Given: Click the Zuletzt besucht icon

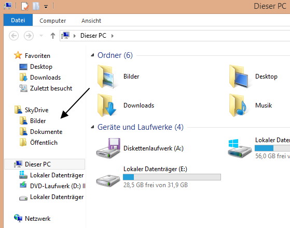Looking at the screenshot, I should (x=23, y=88).
